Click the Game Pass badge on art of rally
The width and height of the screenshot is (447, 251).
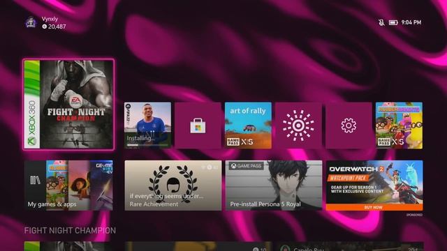(233, 142)
